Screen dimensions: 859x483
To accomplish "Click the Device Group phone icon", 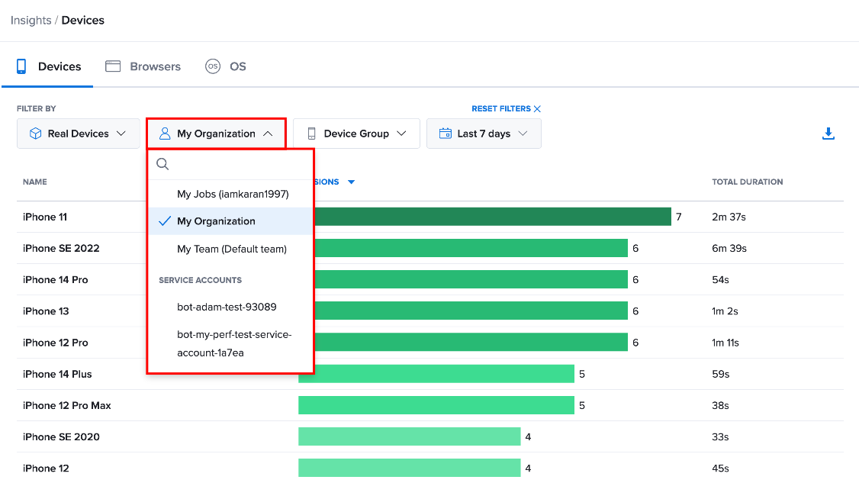I will click(312, 134).
